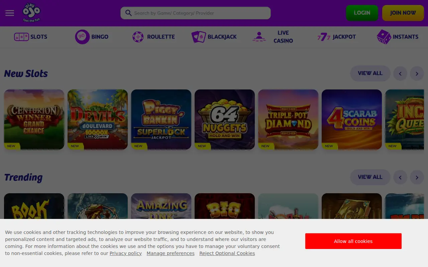Click the PlayOJO logo
The image size is (428, 267).
click(x=31, y=13)
